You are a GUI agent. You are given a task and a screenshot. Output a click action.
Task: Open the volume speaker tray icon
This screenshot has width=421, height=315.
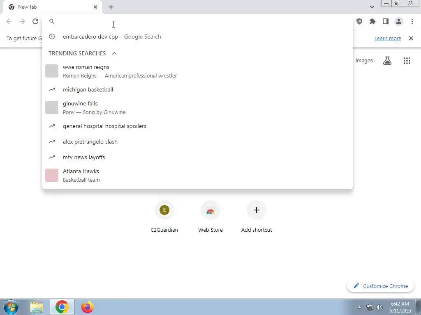coord(379,307)
